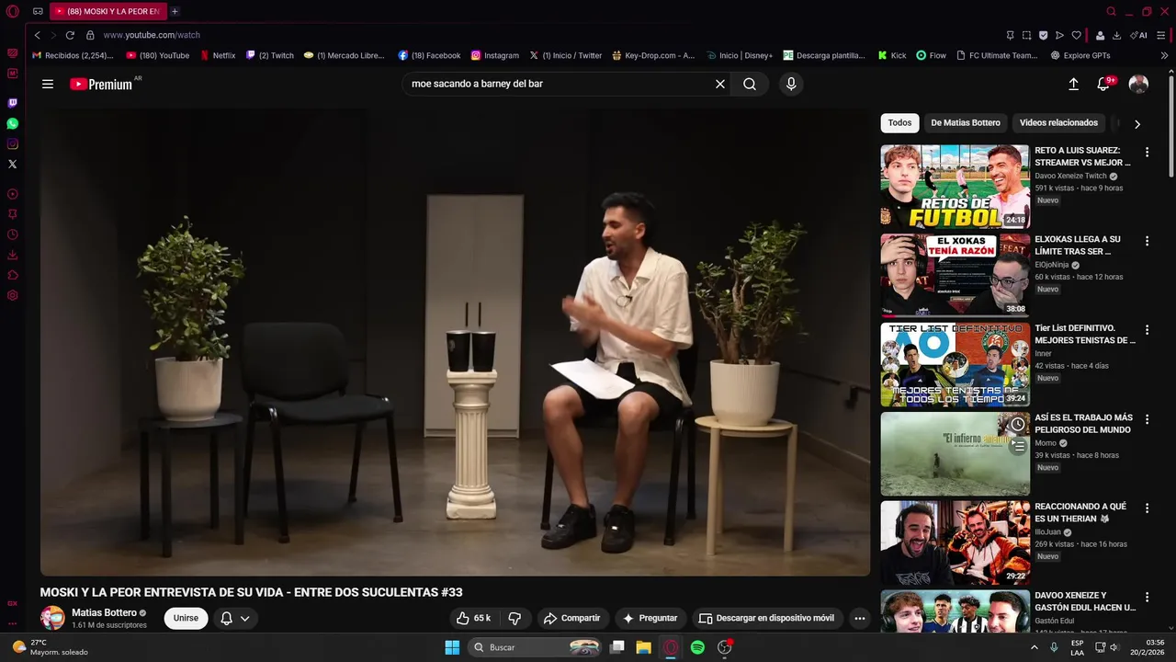Viewport: 1176px width, 662px height.
Task: Submit search with the magnifier button
Action: [750, 84]
